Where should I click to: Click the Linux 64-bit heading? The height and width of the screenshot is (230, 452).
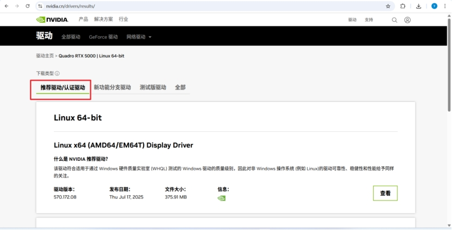[78, 118]
